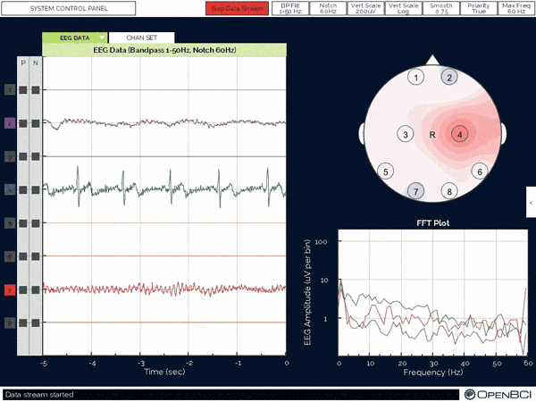This screenshot has height=402, width=536.
Task: Change the Polarity True setting
Action: [x=479, y=9]
